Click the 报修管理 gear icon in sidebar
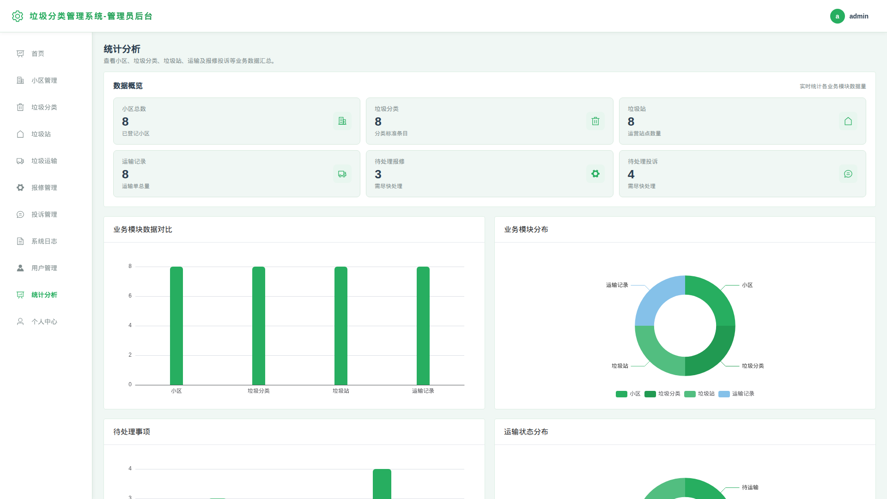 click(x=20, y=188)
